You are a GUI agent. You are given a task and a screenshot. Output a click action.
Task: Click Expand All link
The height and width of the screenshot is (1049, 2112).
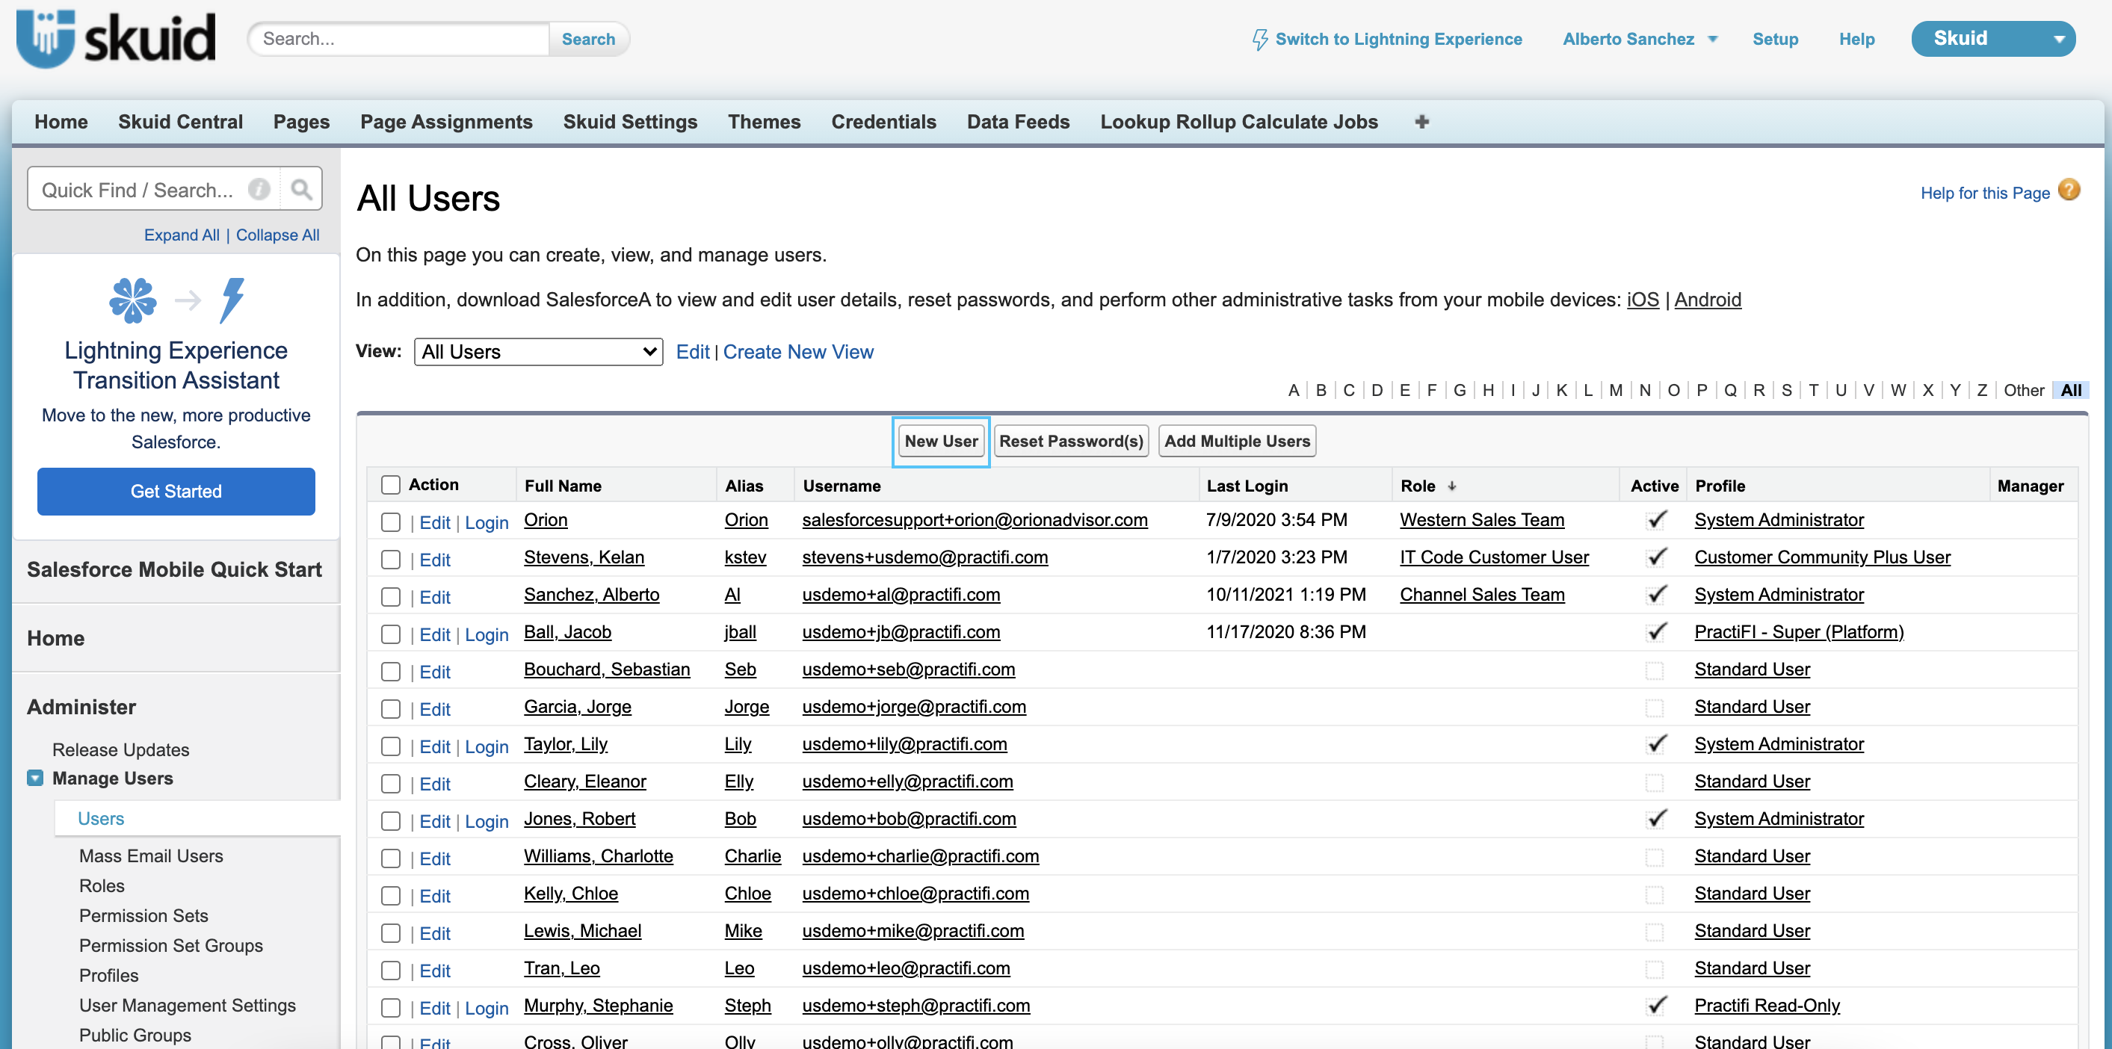[181, 235]
